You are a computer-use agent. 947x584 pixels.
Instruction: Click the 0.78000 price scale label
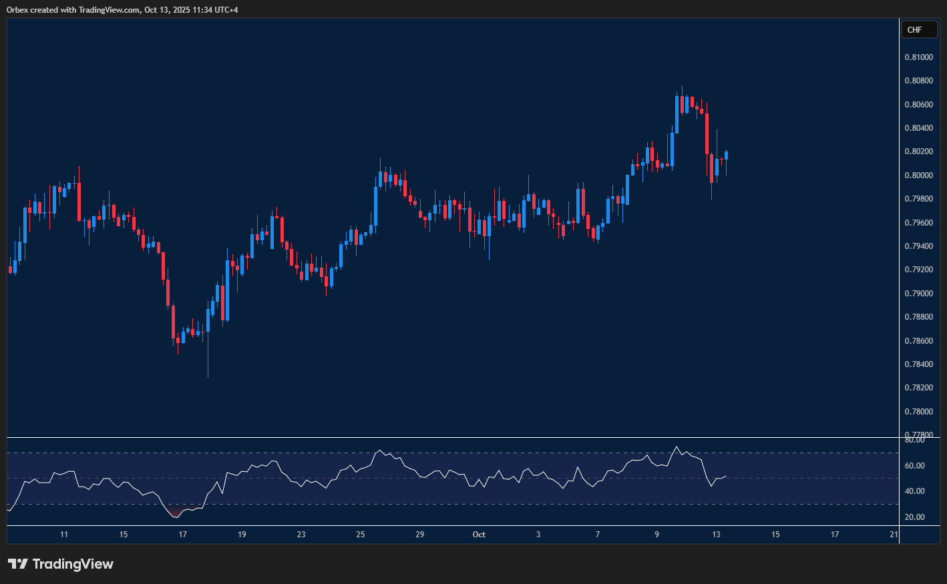coord(918,412)
